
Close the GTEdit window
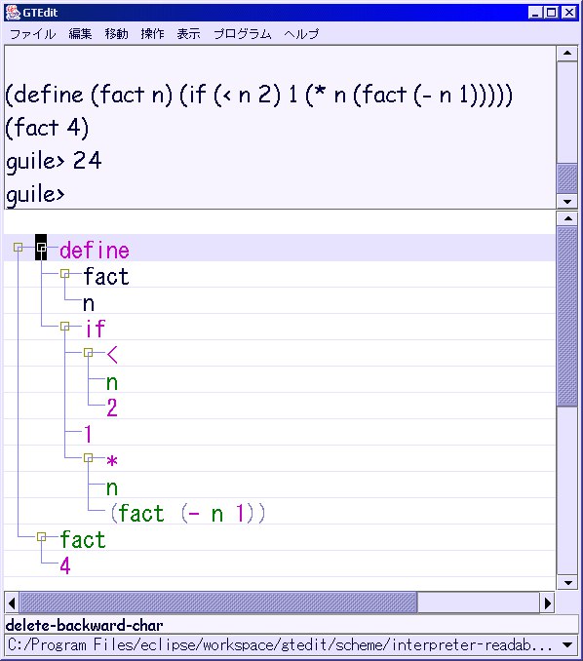(x=569, y=13)
